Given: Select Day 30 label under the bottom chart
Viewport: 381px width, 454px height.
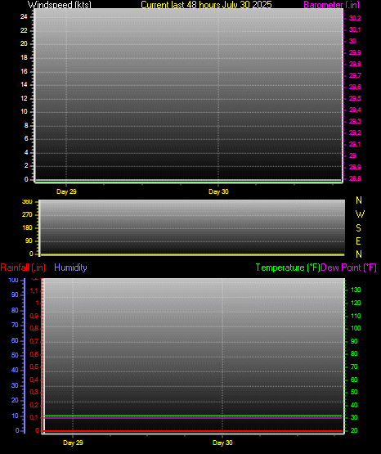Looking at the screenshot, I should pos(222,443).
